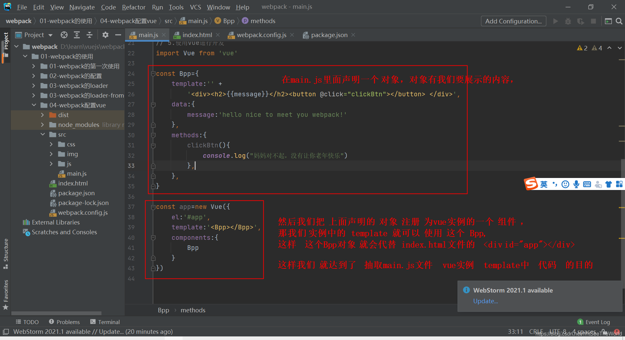Expand the node_modules folder
Viewport: 625px width, 340px height.
[42, 125]
